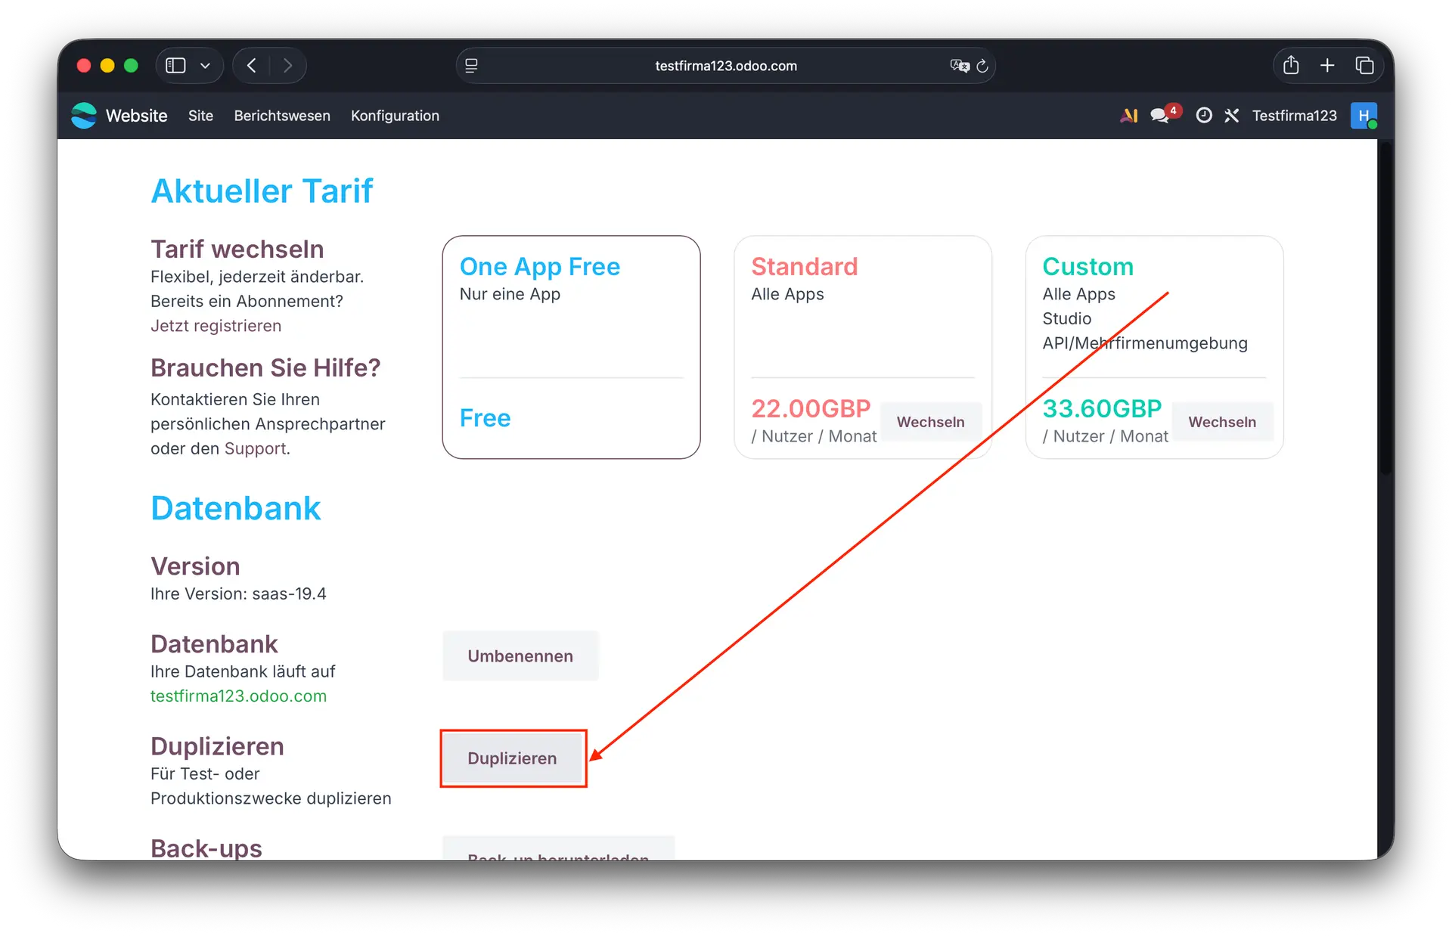Click the Duplizieren button
This screenshot has height=936, width=1452.
512,758
